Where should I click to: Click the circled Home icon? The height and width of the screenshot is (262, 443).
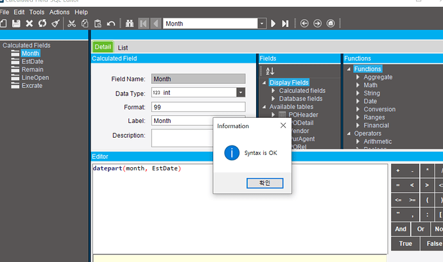coord(331,24)
